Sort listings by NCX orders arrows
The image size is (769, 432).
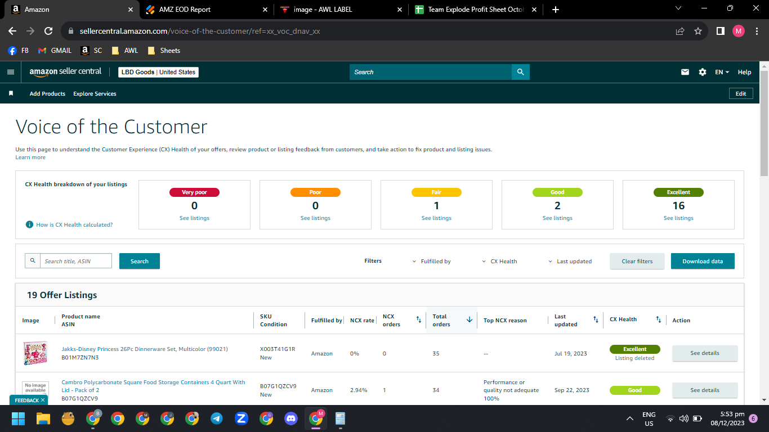418,319
